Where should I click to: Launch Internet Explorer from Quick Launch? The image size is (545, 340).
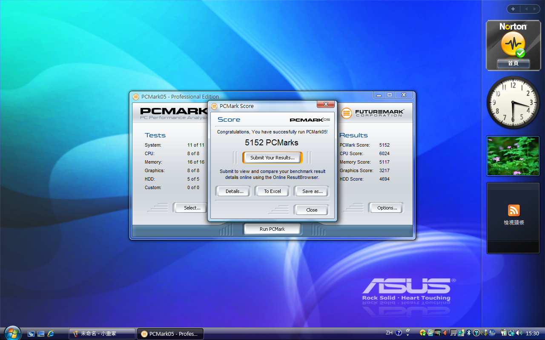(x=51, y=334)
